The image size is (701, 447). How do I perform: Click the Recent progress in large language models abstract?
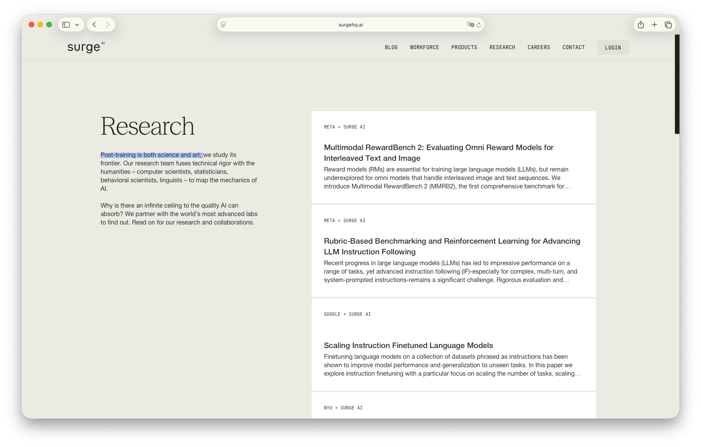pos(451,271)
